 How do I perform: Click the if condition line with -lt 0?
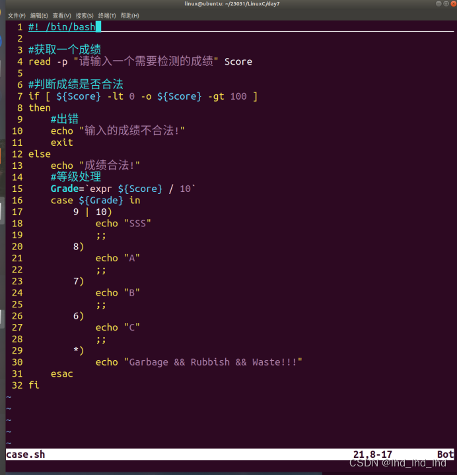(143, 96)
